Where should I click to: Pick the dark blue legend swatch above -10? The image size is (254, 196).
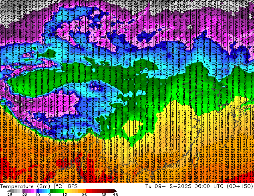(38, 191)
